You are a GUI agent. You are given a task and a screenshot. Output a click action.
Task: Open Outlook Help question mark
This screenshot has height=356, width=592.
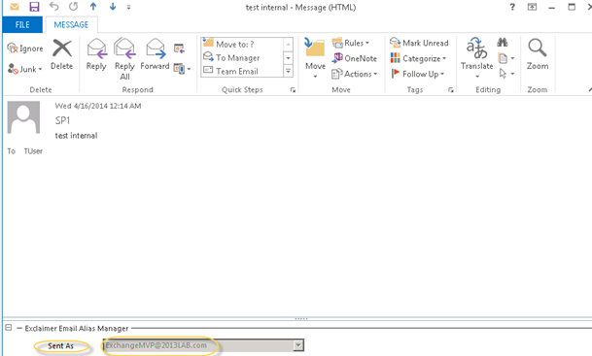point(512,7)
